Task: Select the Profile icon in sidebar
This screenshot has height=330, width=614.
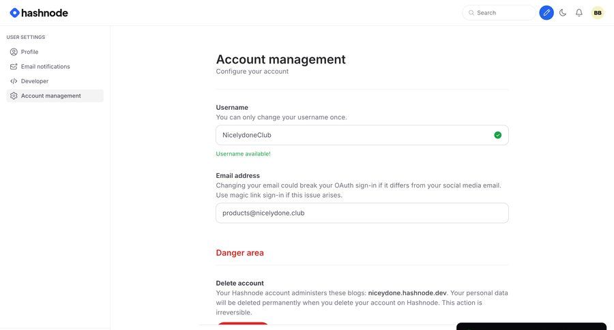Action: click(14, 52)
